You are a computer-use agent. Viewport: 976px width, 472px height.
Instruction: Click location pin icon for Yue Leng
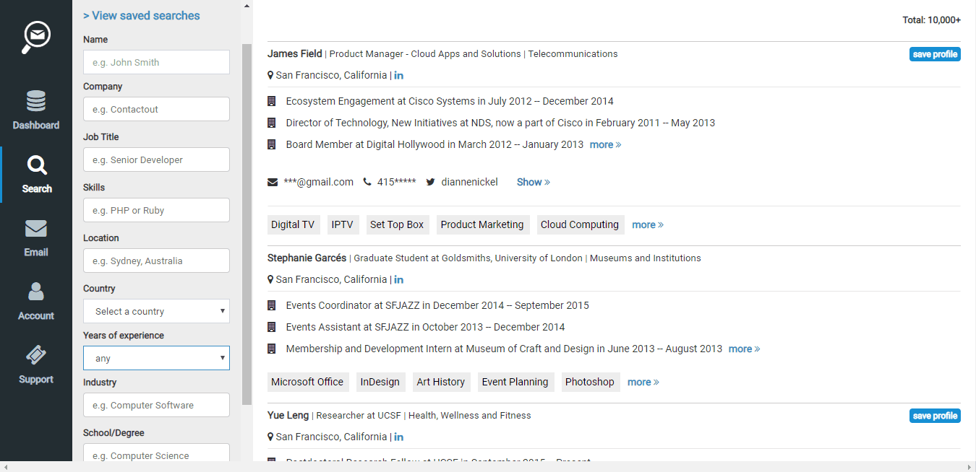click(x=270, y=437)
